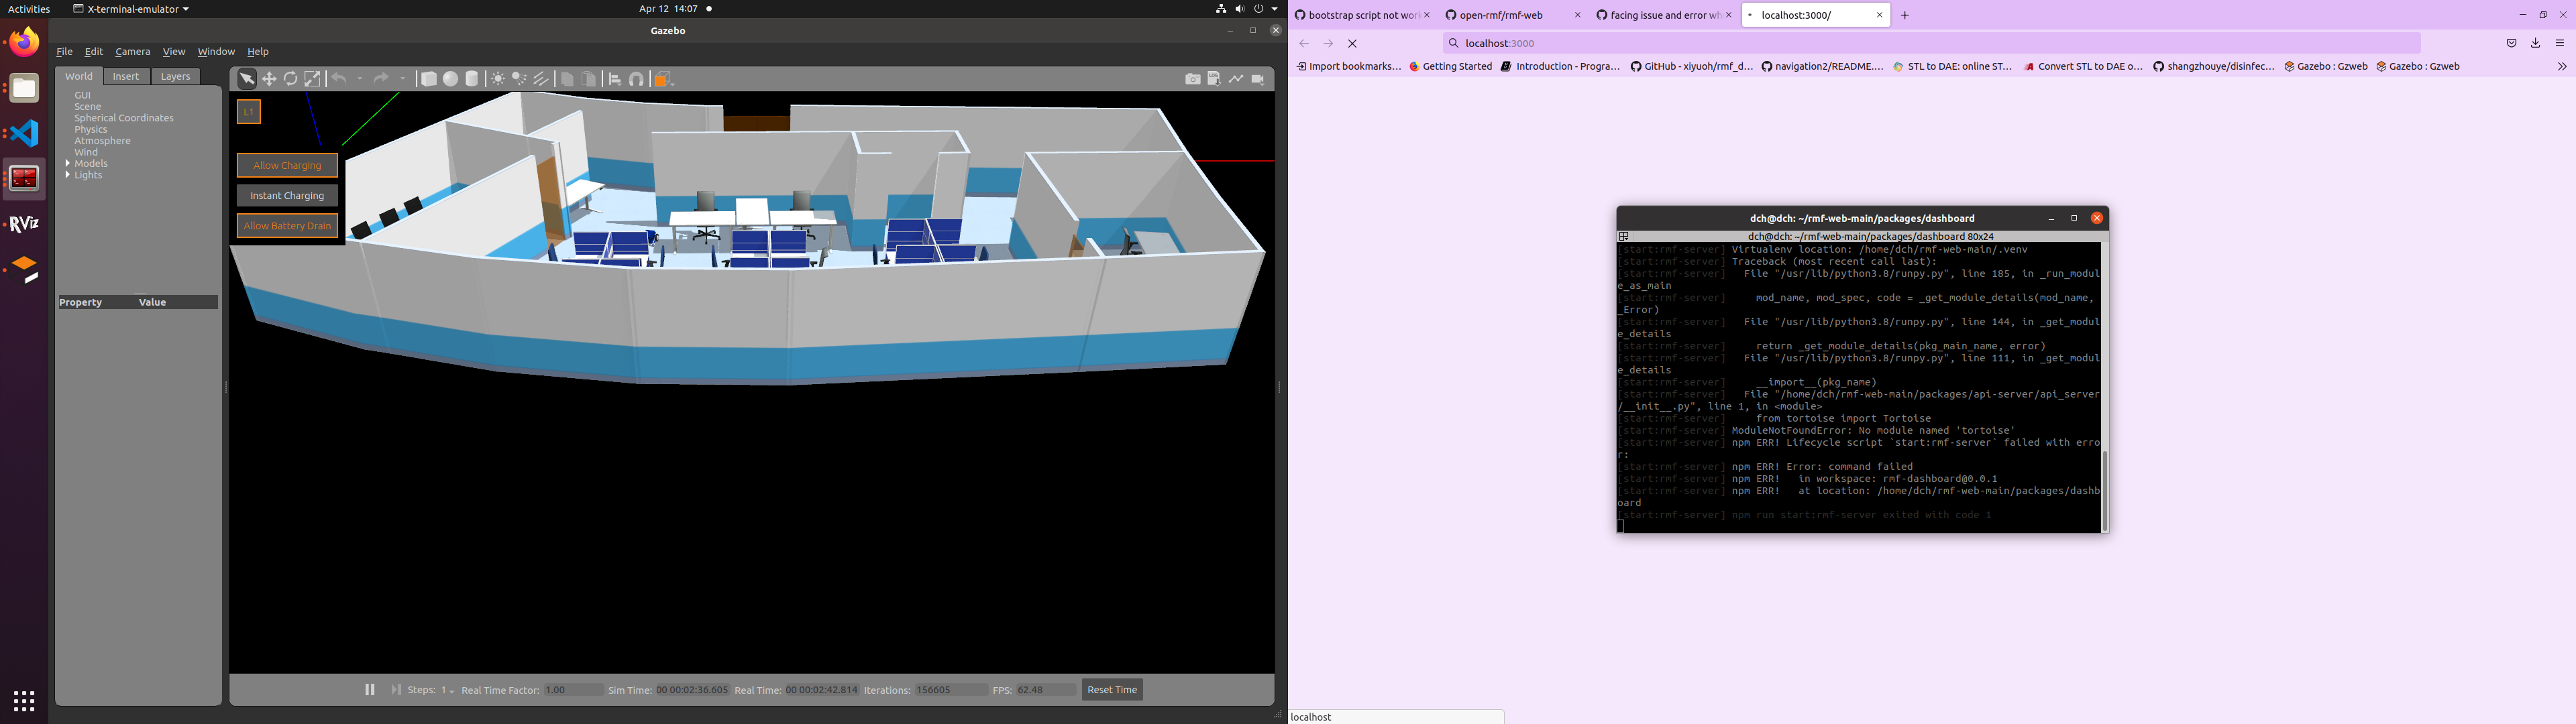Take a screenshot with camera icon

point(1192,79)
